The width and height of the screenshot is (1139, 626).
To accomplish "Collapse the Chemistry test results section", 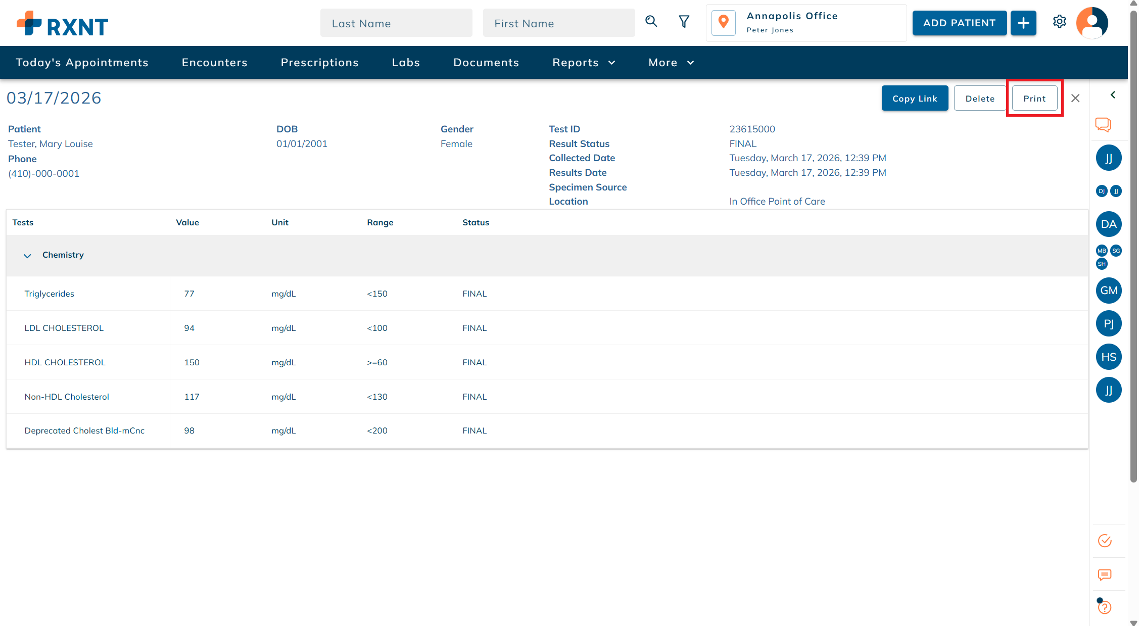I will coord(28,256).
